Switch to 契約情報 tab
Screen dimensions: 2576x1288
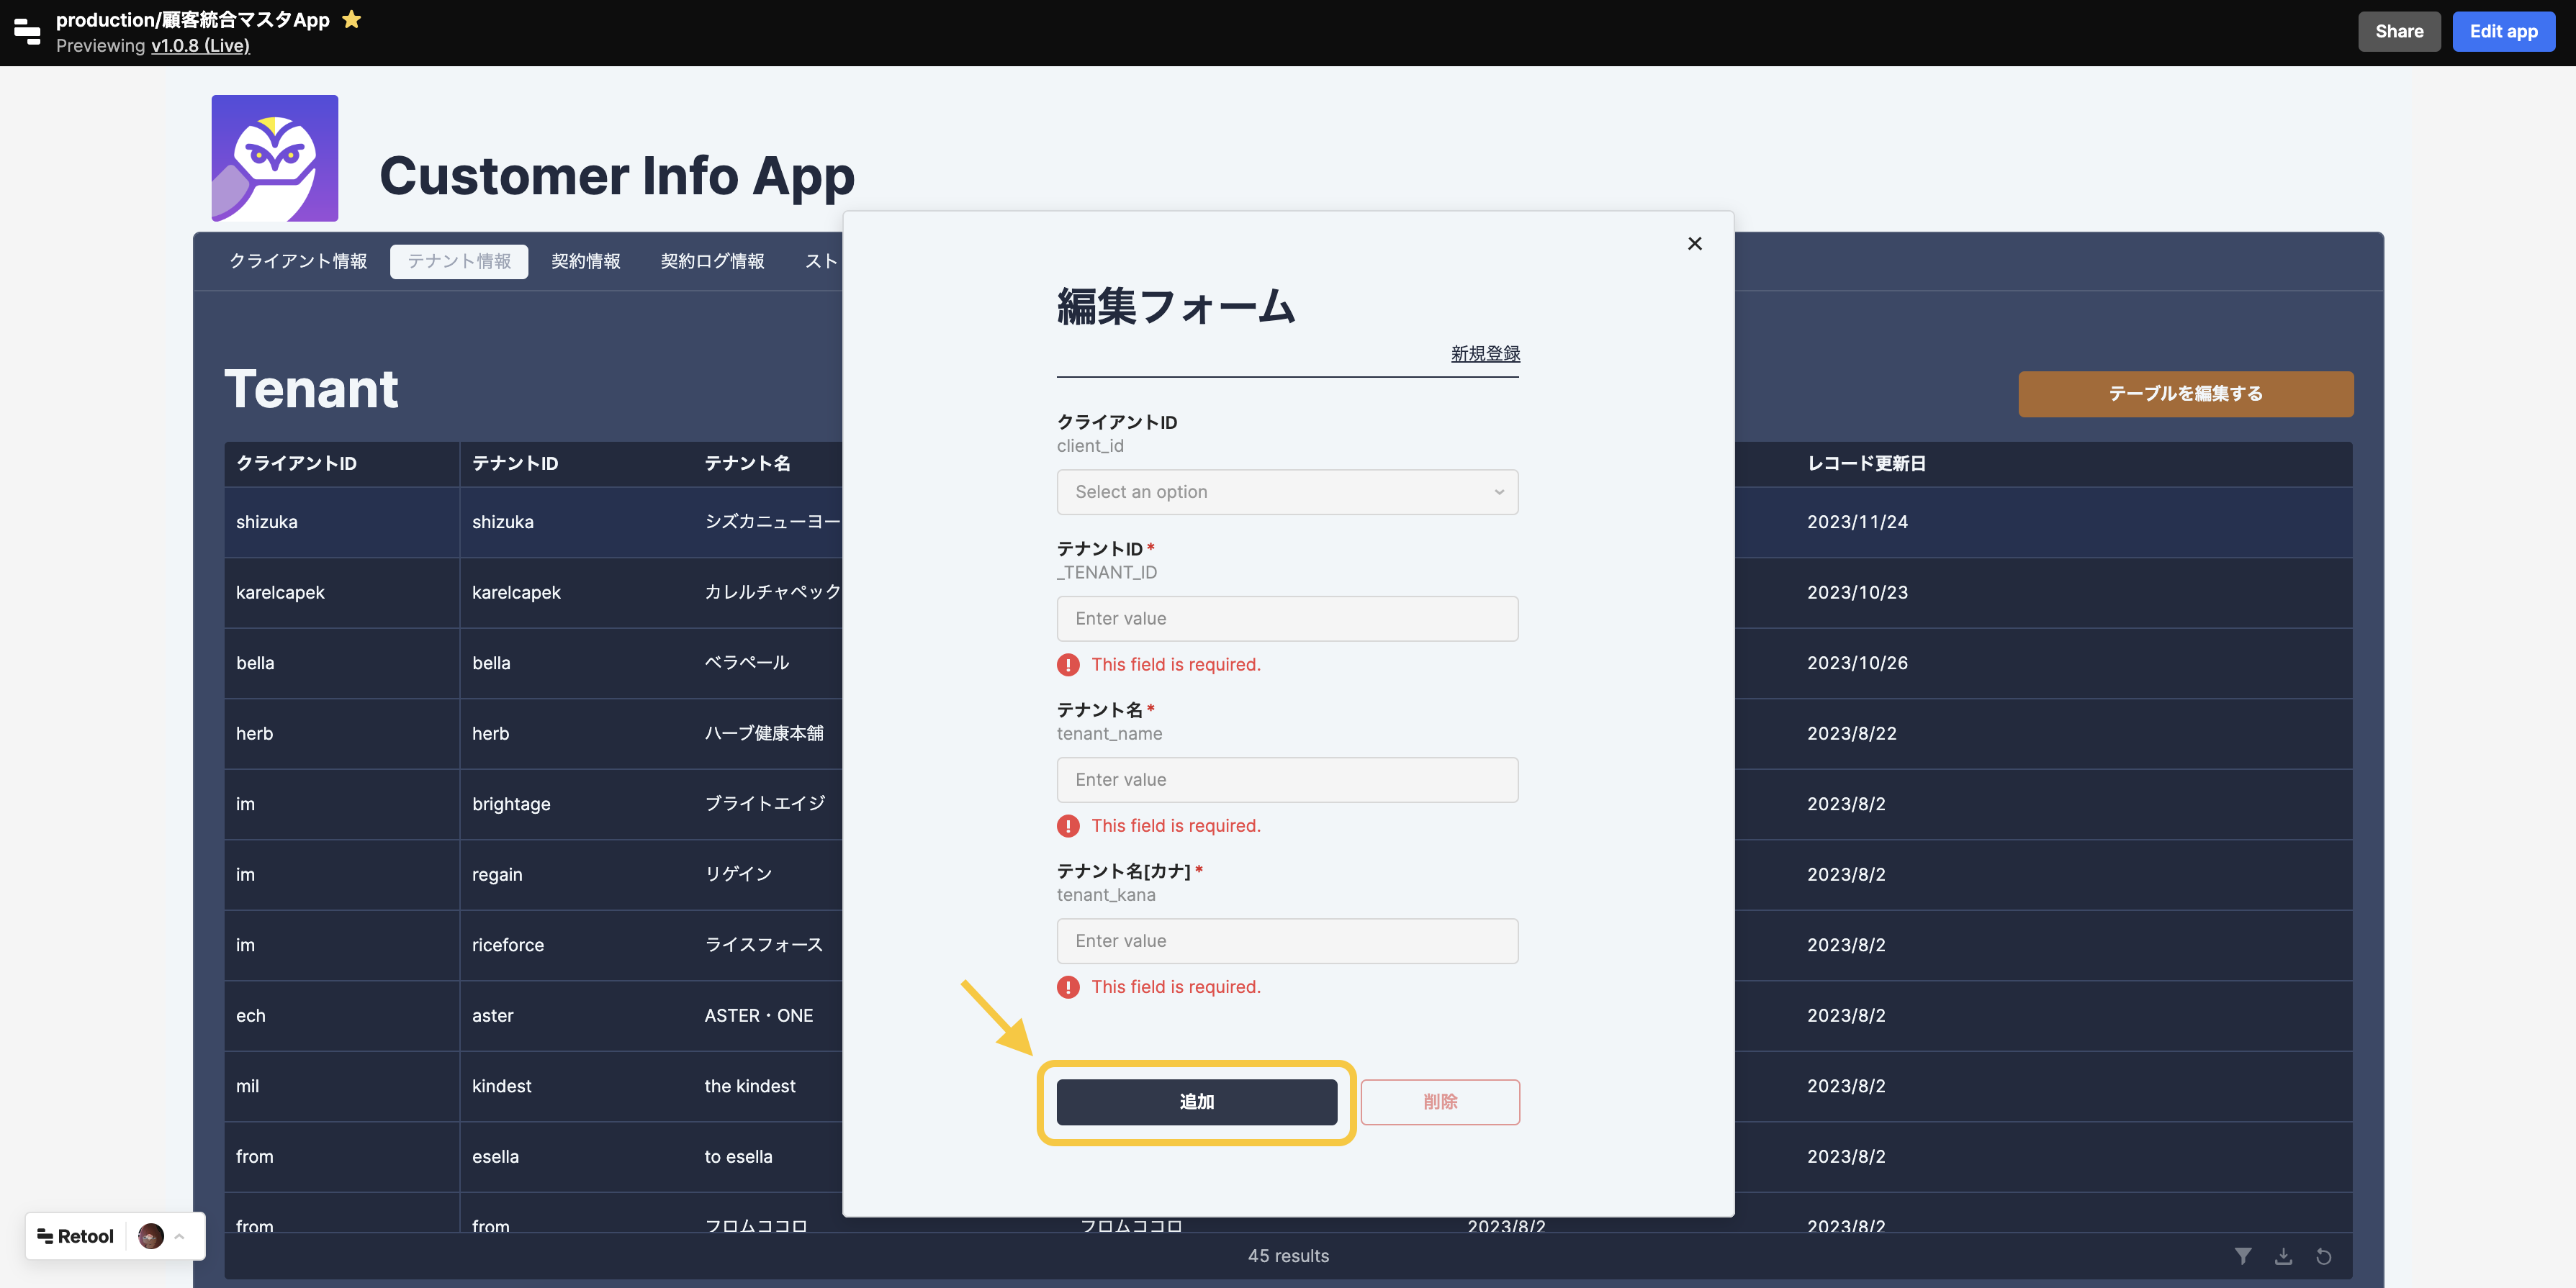[x=585, y=260]
